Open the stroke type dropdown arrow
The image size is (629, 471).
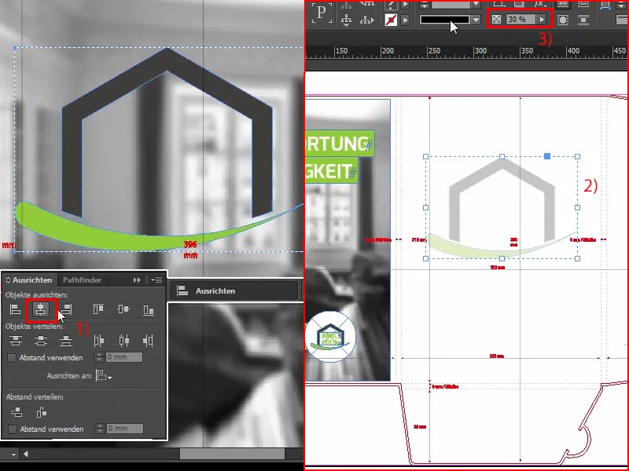click(x=476, y=20)
